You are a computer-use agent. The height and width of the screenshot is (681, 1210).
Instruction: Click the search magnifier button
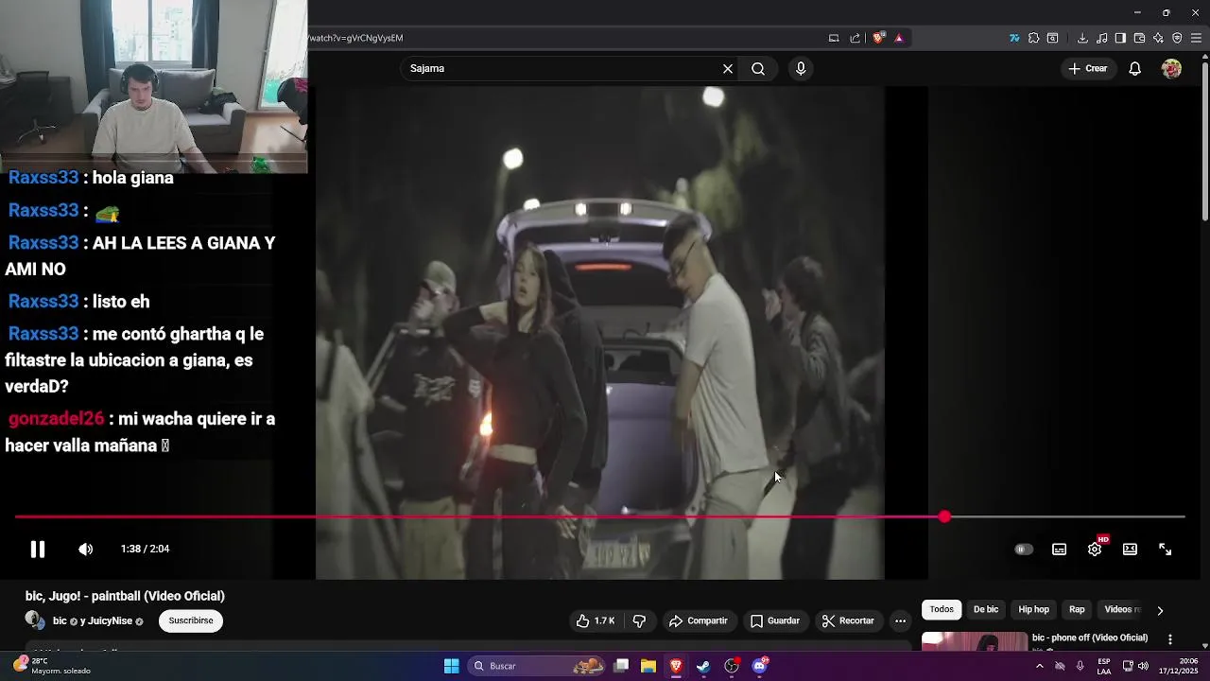(758, 69)
